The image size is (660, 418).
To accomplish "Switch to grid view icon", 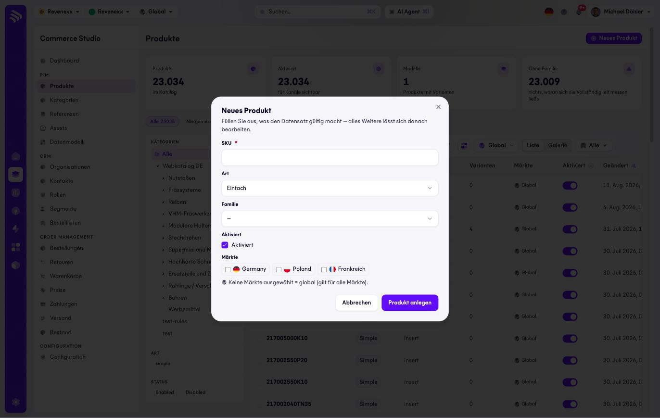I will click(464, 145).
